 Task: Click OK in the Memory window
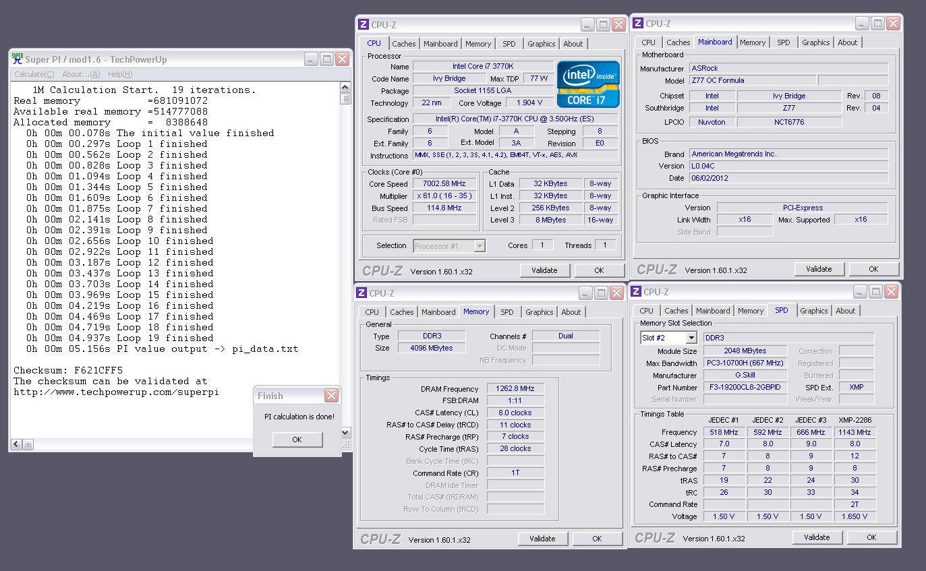597,539
